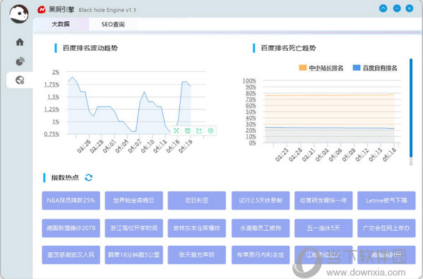Open hot topic 试行2.5天休息制
The height and width of the screenshot is (279, 423).
261,201
